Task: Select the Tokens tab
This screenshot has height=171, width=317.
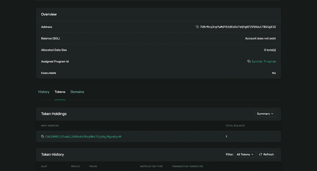Action: tap(60, 92)
